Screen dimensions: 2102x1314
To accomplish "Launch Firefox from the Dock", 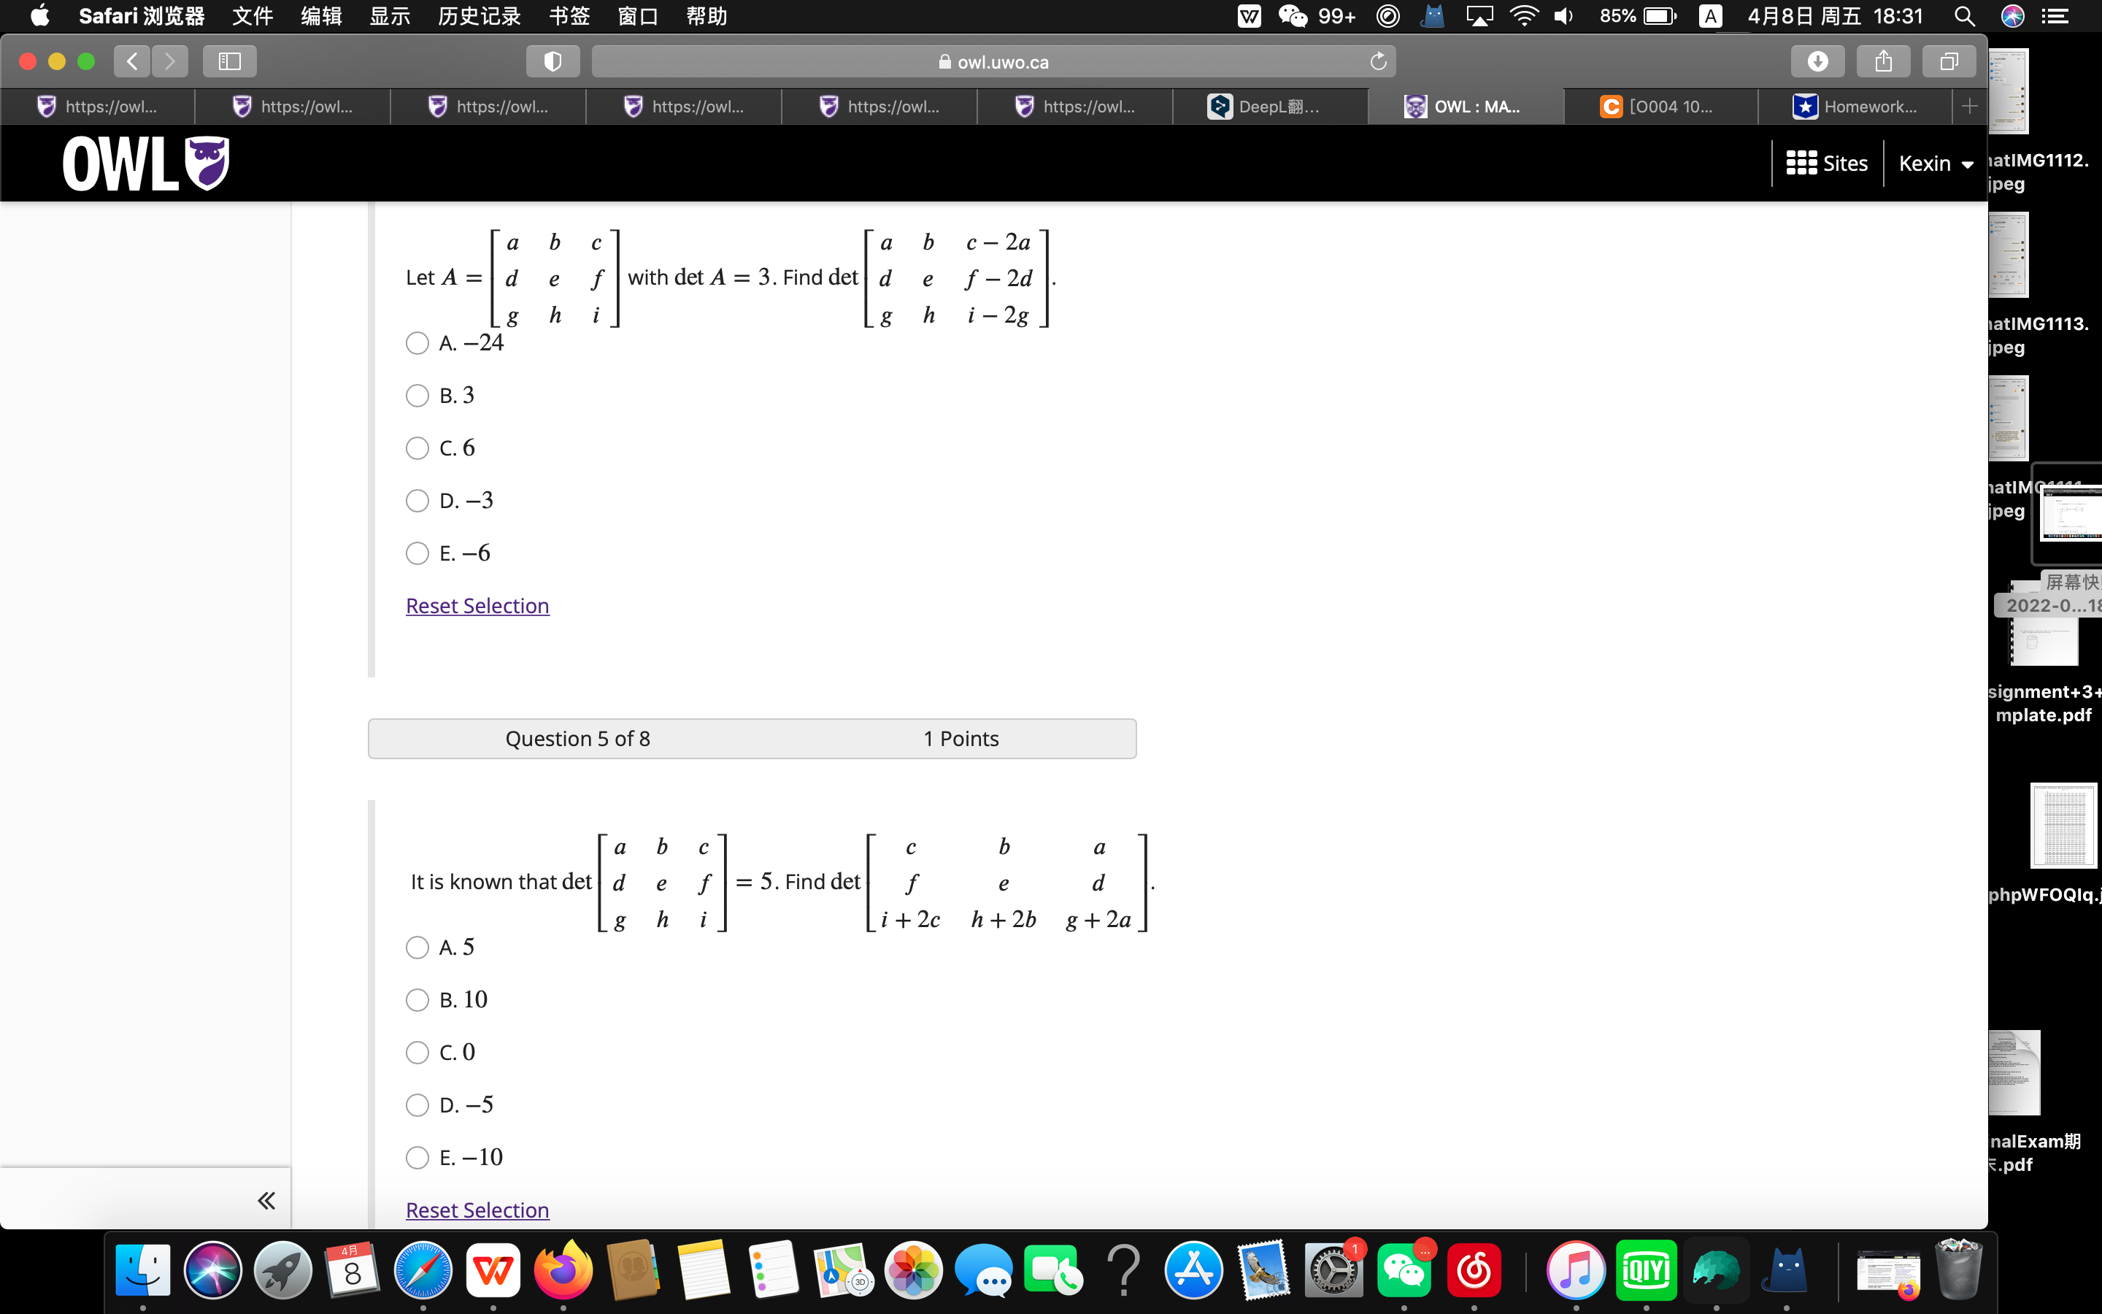I will tap(563, 1269).
